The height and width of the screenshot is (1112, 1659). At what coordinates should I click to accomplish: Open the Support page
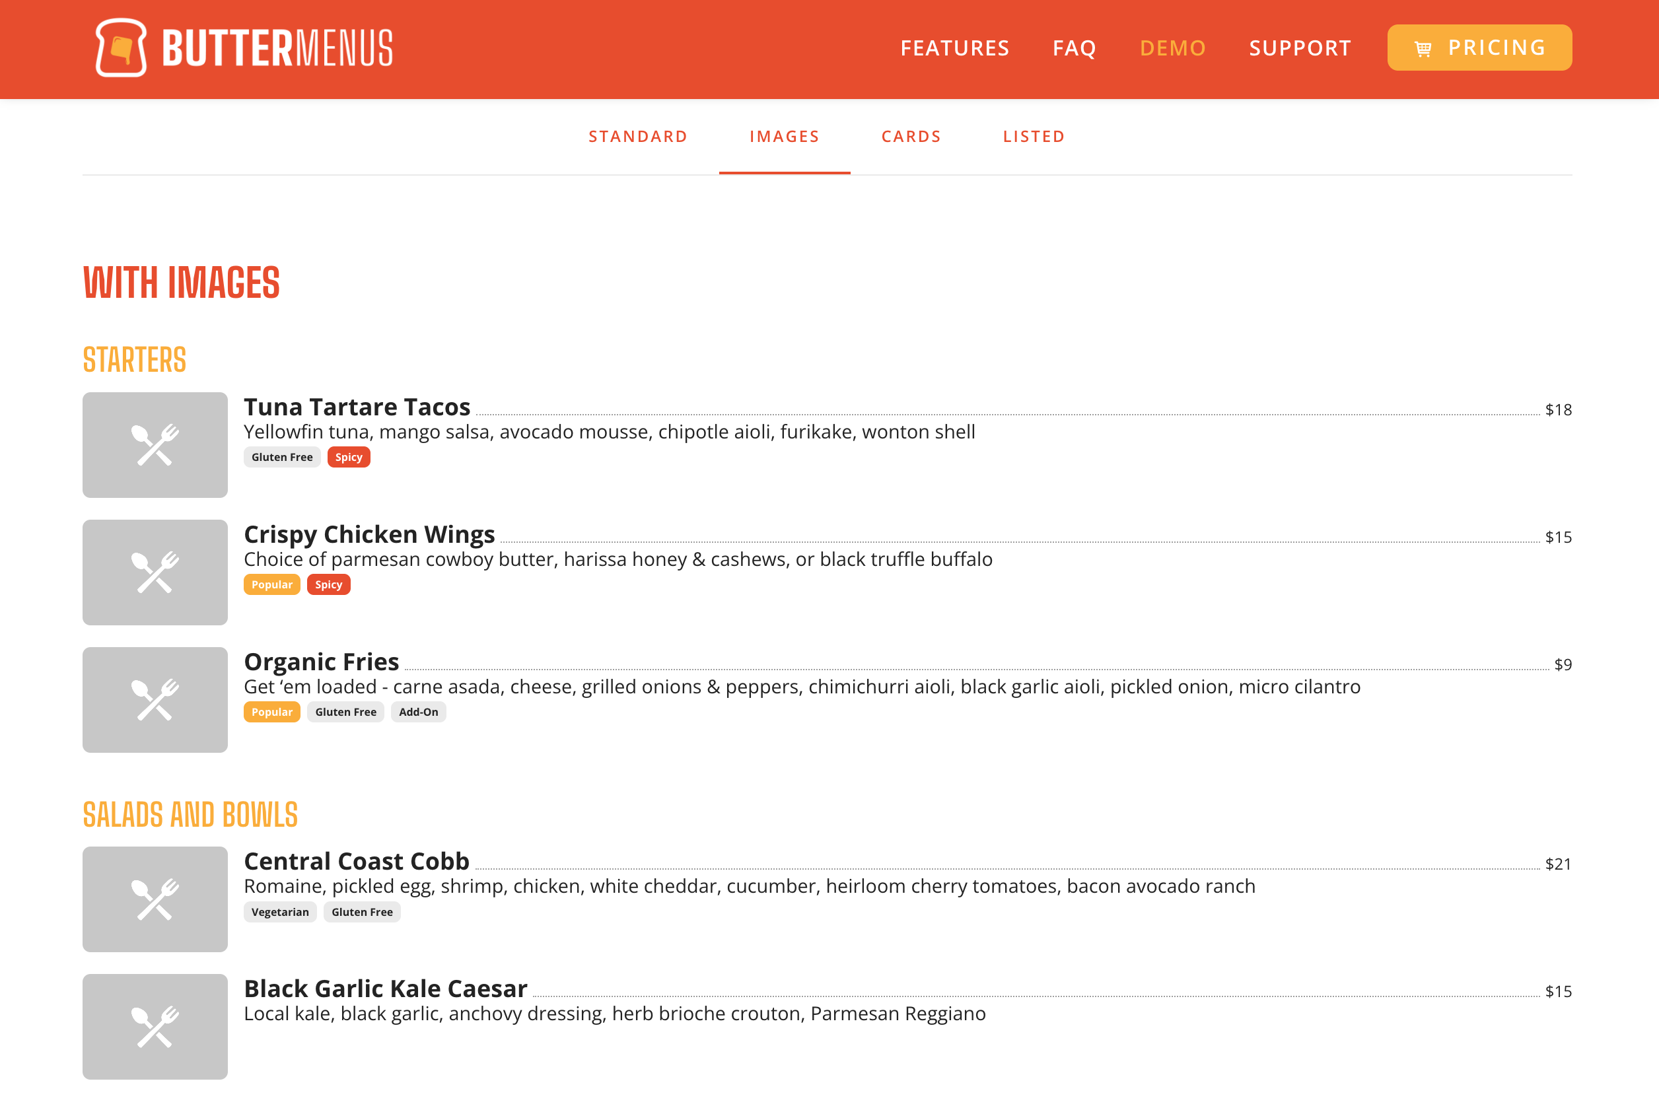1300,48
